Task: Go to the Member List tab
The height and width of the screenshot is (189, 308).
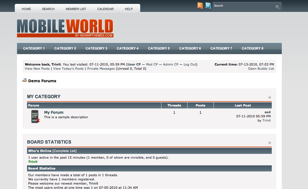Action: click(x=76, y=9)
